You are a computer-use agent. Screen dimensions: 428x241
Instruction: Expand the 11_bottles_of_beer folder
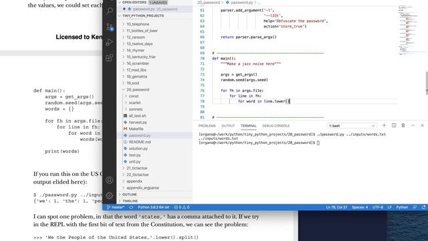tap(142, 31)
